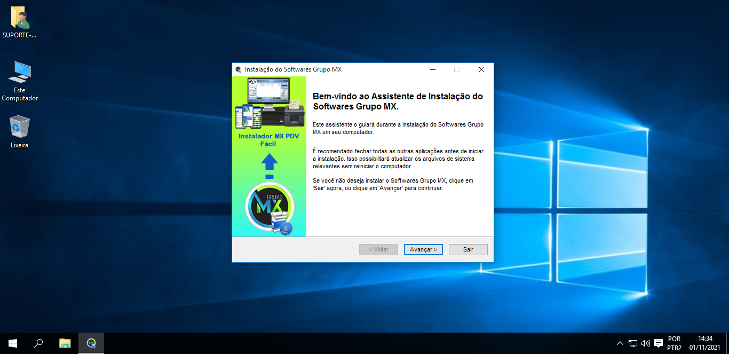Open the notification center icon
Screen dimensions: 729x354
659,343
